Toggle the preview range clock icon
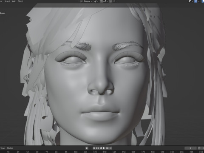The image size is (204, 153). click(x=199, y=148)
